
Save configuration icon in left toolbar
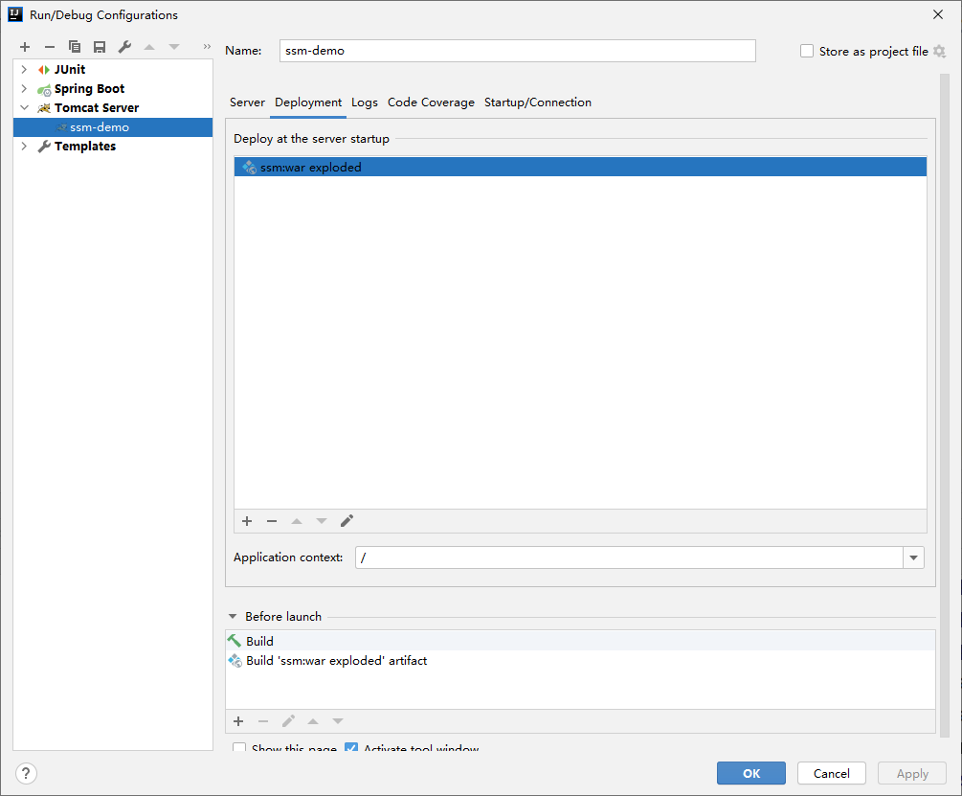coord(100,47)
